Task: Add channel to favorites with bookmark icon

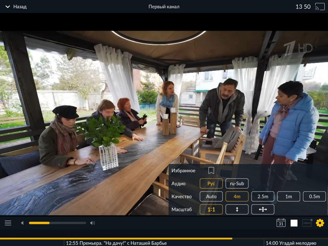Action: click(211, 171)
